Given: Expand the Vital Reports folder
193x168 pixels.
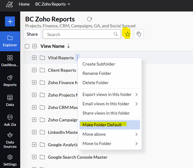Looking at the screenshot, I should point(34,57).
